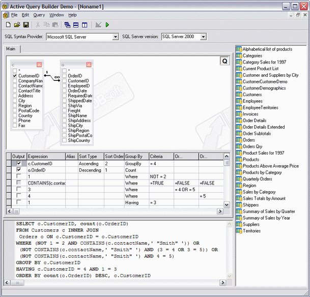The image size is (310, 297).
Task: Check the Phone field checkbox
Action: tap(15, 121)
